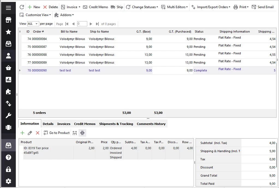Screen dimensions: 279x188
Task: Open the store icon in sidebar
Action: point(8,20)
